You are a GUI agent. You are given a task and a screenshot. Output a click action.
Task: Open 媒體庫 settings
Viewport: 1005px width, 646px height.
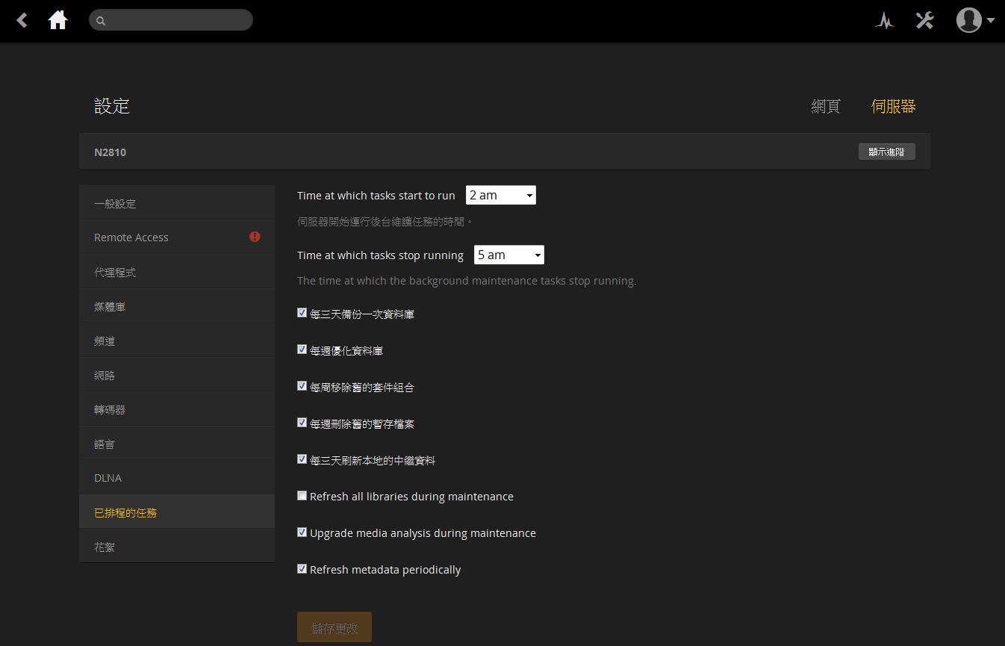coord(177,307)
